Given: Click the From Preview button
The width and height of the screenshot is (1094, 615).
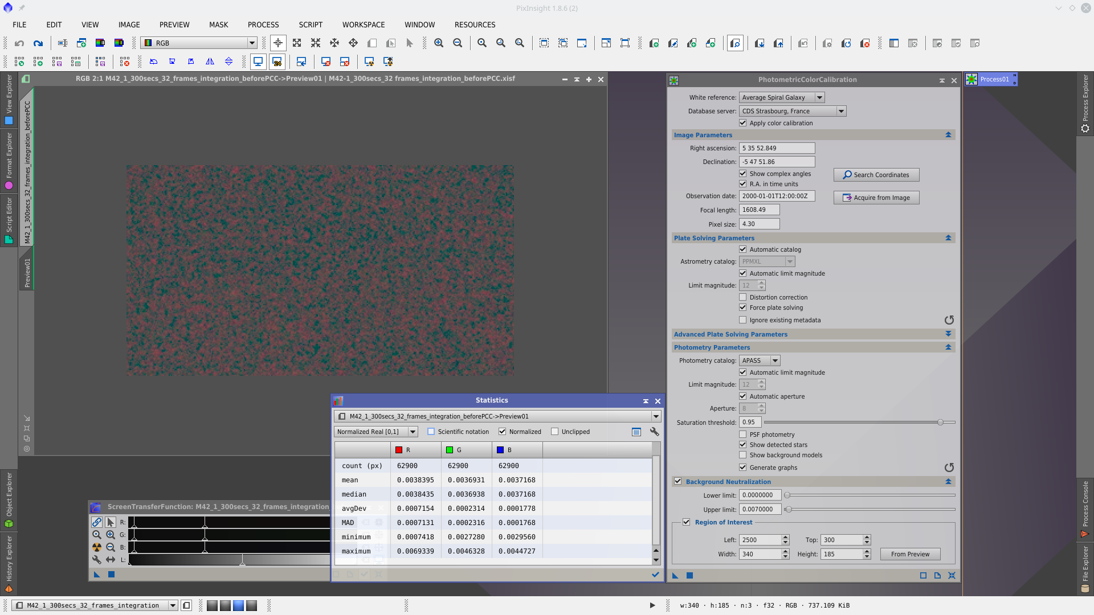Looking at the screenshot, I should coord(910,554).
